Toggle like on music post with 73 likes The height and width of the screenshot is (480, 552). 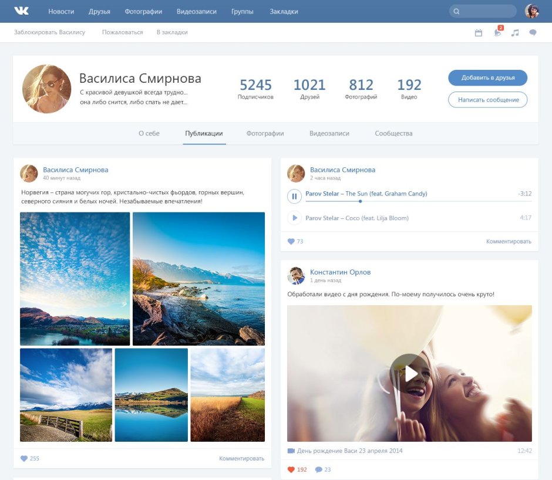[291, 241]
